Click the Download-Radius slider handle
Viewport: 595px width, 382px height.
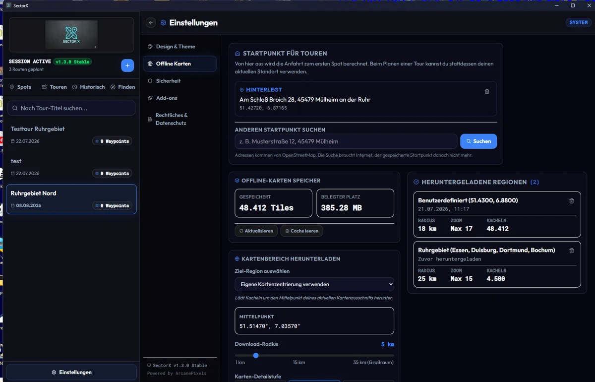[256, 355]
